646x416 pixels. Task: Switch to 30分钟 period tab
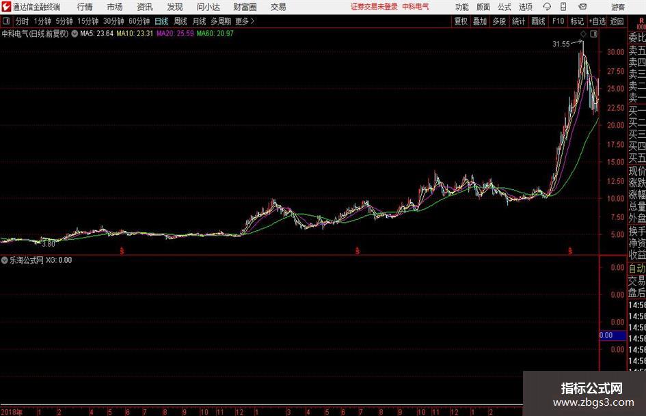coord(113,21)
